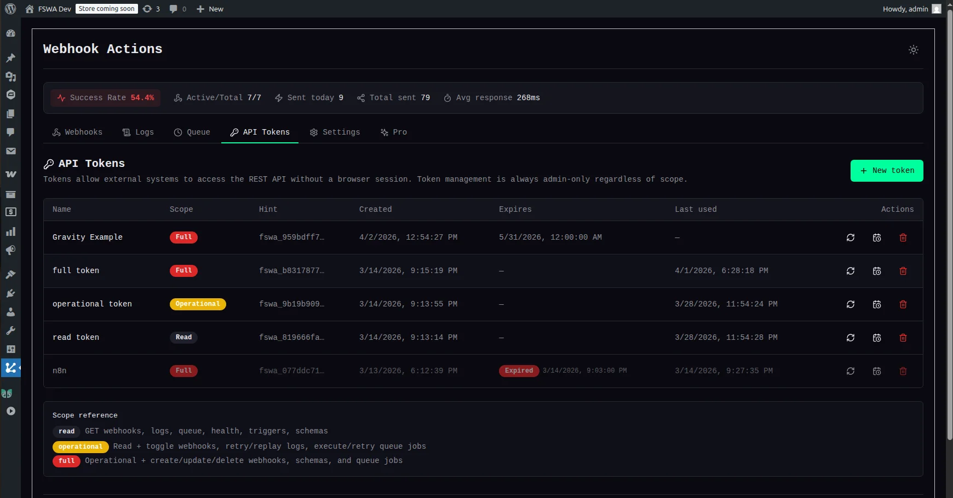Switch to the Webhooks tab

[x=77, y=132]
